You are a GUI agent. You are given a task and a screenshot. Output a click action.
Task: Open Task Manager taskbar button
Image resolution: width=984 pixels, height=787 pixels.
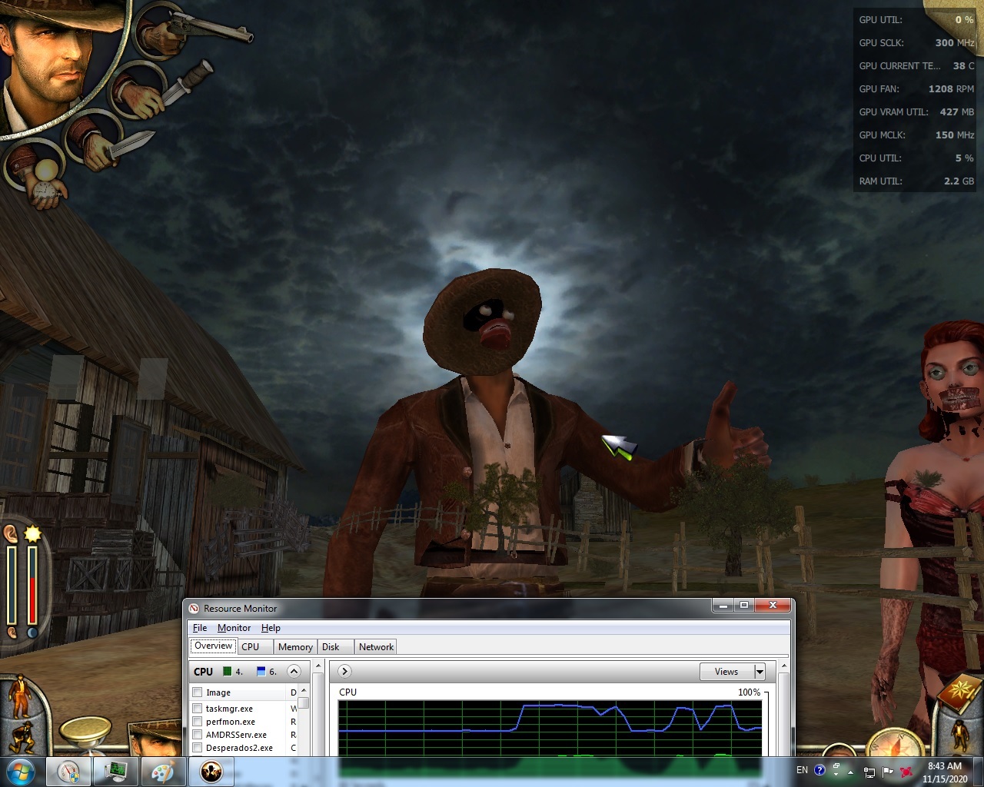point(116,772)
